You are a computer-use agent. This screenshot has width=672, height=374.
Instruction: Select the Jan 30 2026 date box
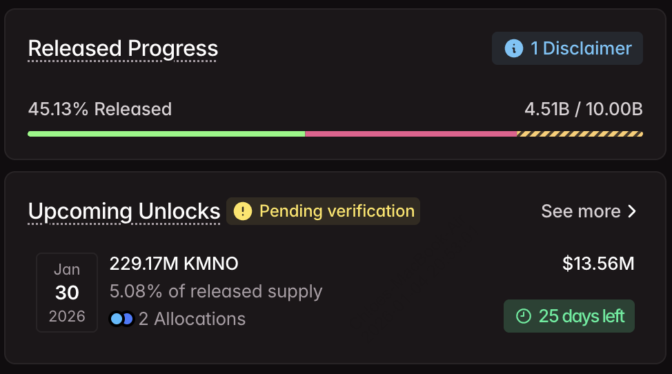pos(67,293)
